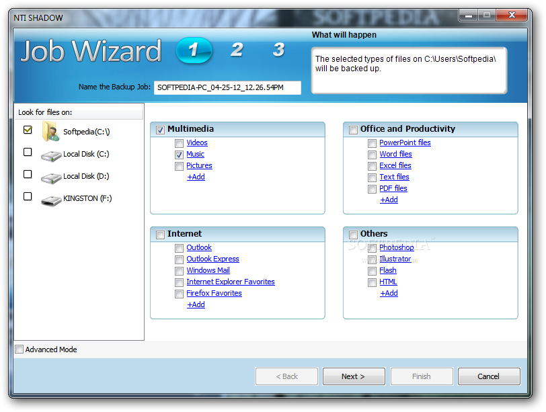Open the Videos file type link
Image resolution: width=546 pixels, height=412 pixels.
[197, 142]
